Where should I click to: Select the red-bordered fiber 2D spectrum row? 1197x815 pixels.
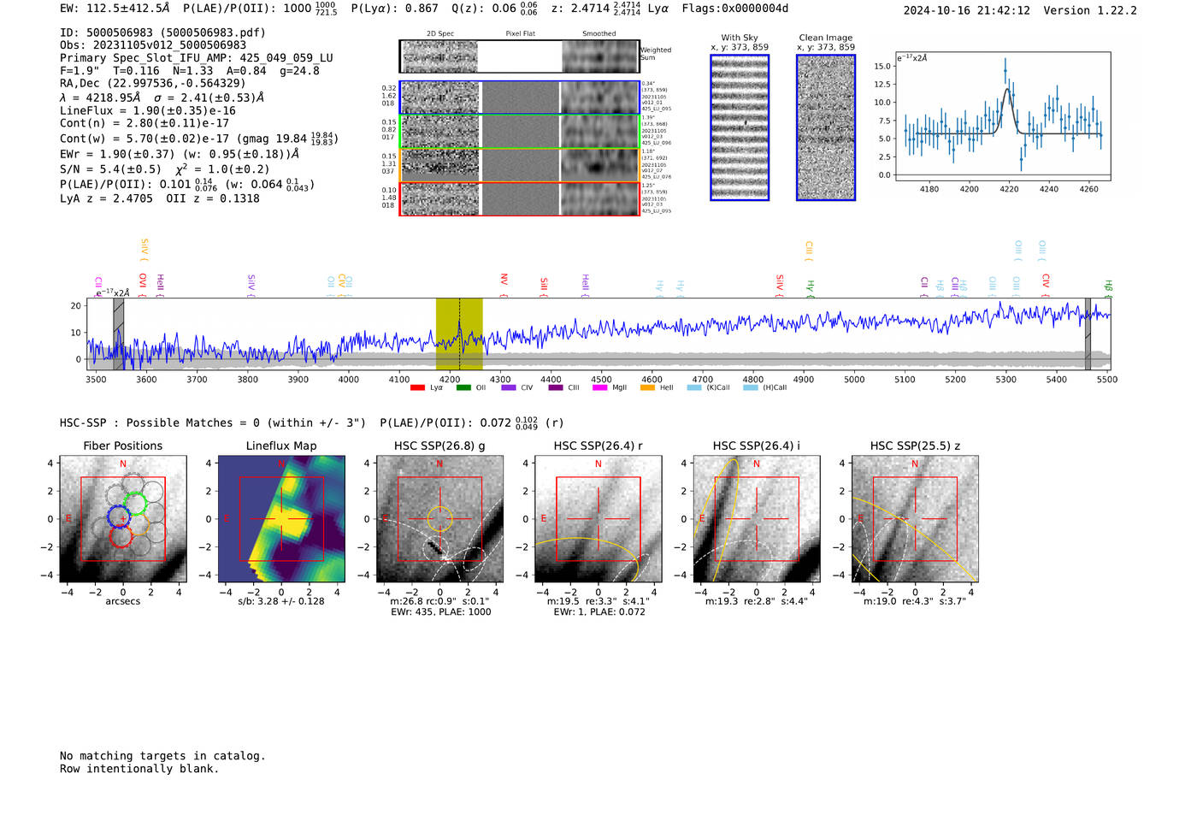tap(519, 198)
